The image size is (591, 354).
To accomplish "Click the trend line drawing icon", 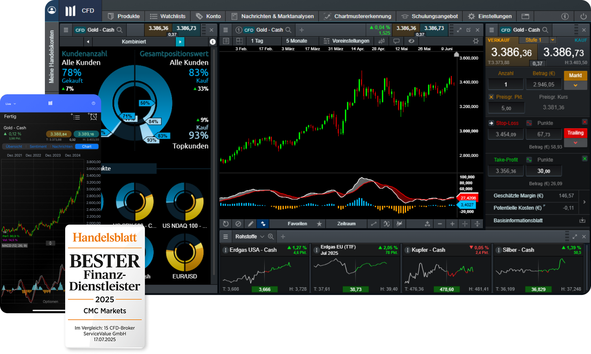I will point(374,224).
